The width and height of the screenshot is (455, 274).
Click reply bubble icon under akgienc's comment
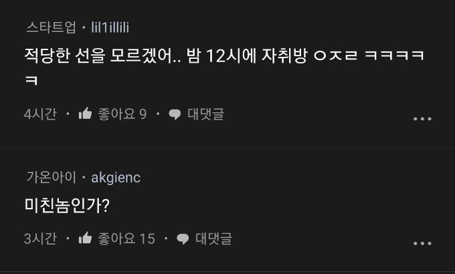point(183,239)
